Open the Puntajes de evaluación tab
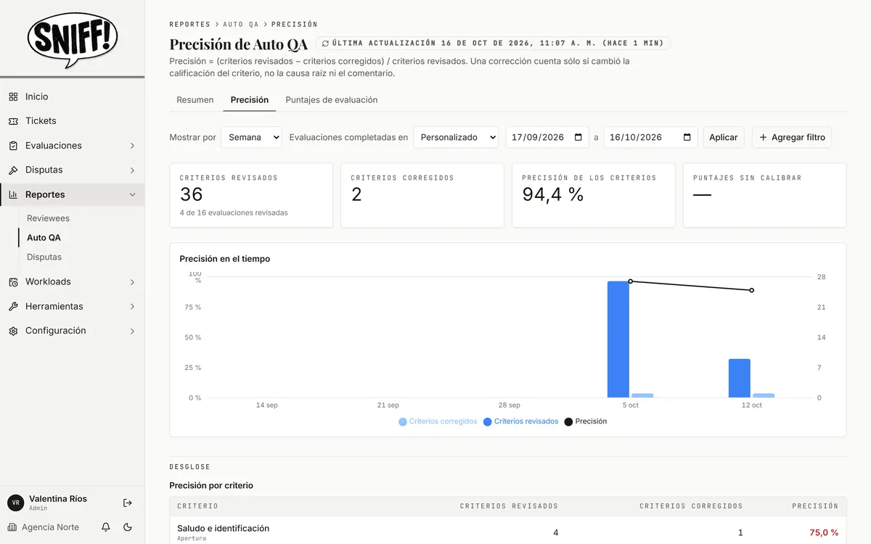Screen dimensions: 871x544 (x=332, y=100)
